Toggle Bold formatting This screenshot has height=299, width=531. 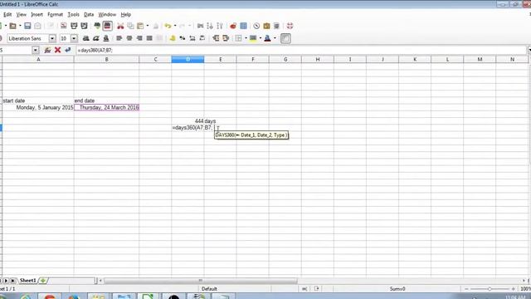coord(86,38)
